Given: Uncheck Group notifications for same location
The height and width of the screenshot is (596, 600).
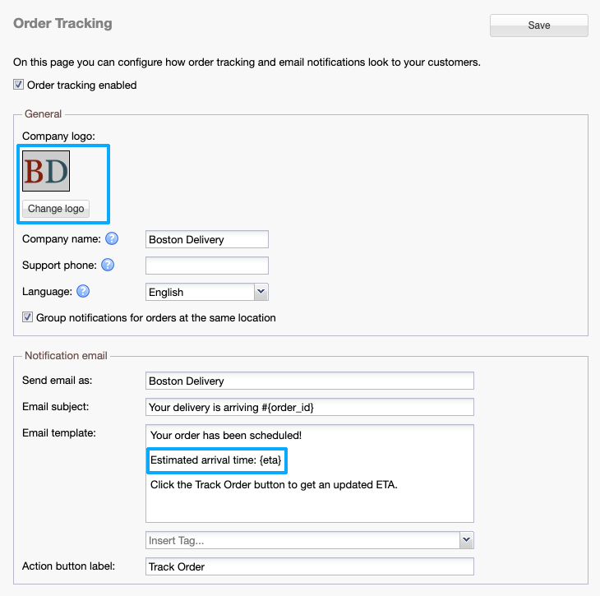Looking at the screenshot, I should click(x=27, y=317).
